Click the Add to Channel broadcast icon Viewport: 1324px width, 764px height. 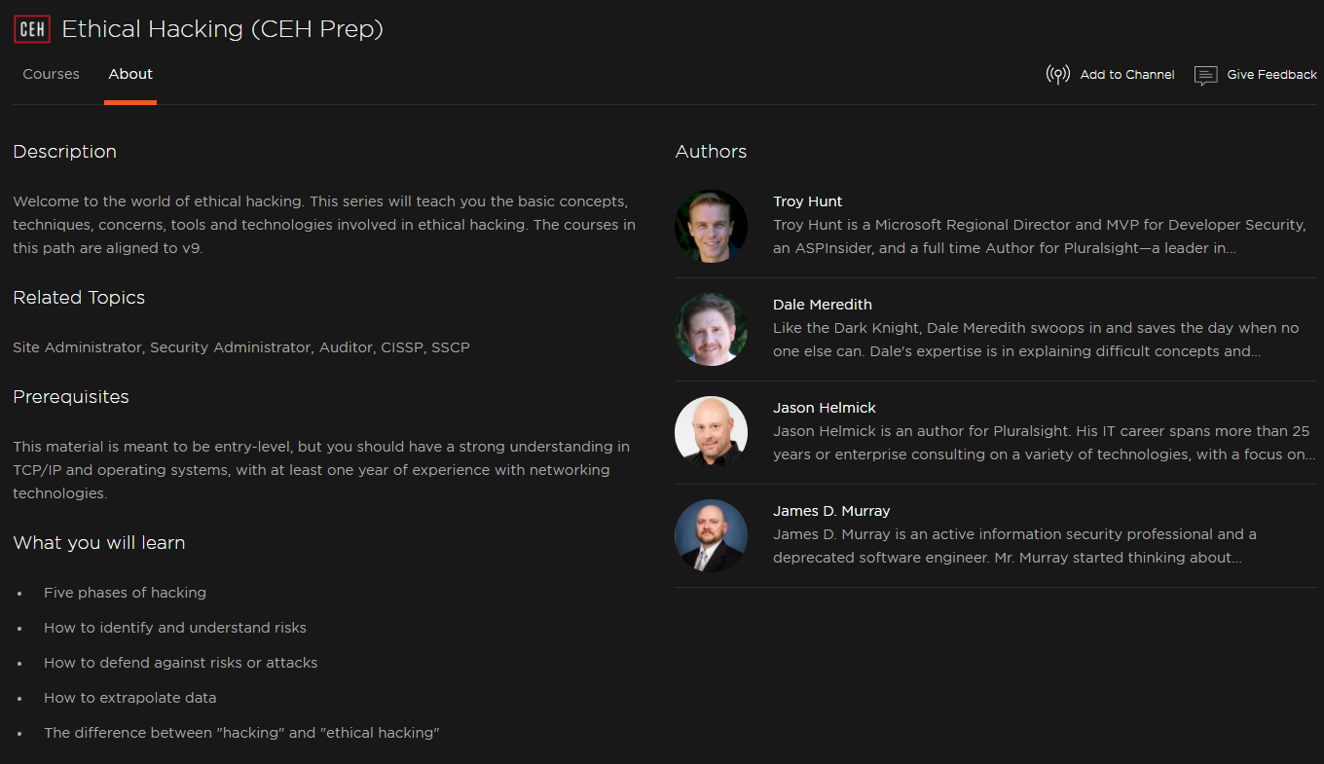coord(1057,75)
